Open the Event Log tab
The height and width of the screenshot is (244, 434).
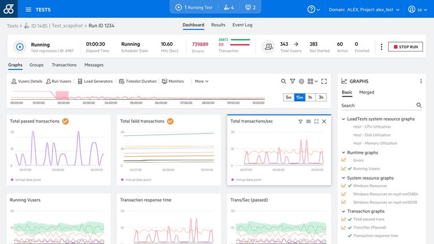pos(242,25)
